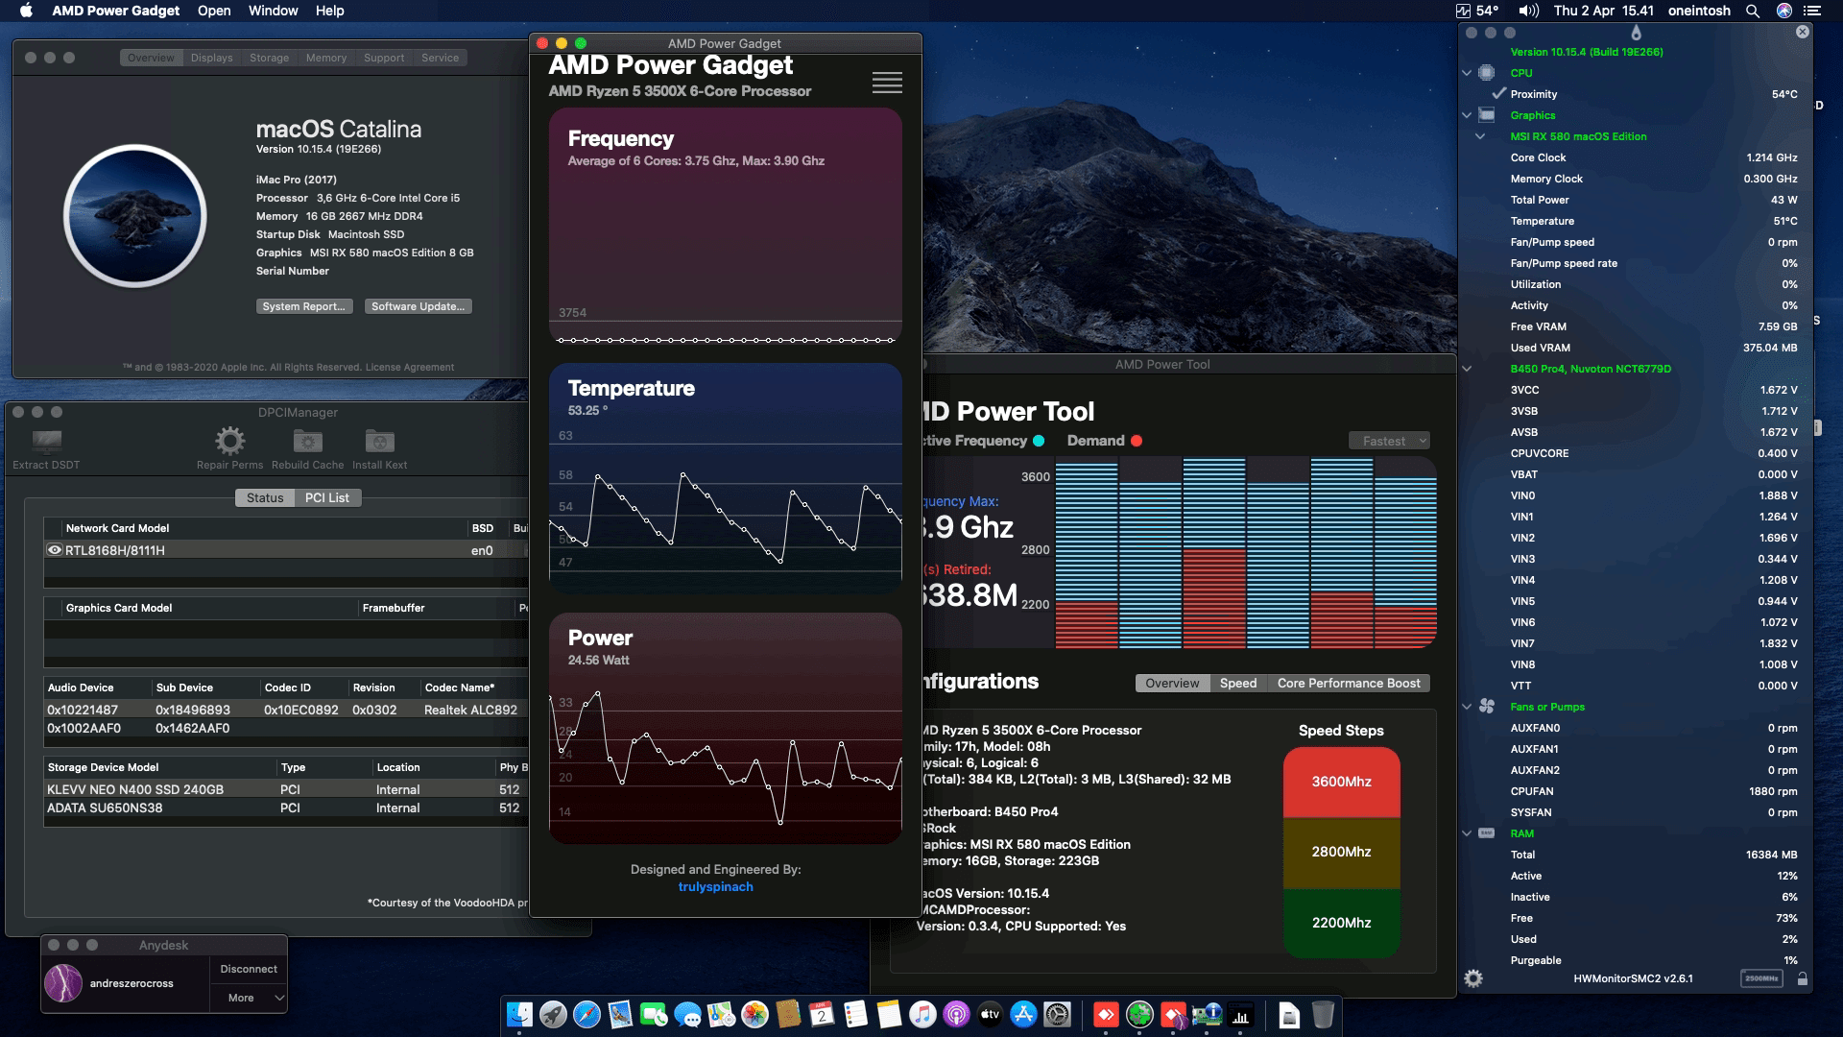Click Disconnect in Anydesk window
Viewport: 1843px width, 1037px height.
point(249,969)
